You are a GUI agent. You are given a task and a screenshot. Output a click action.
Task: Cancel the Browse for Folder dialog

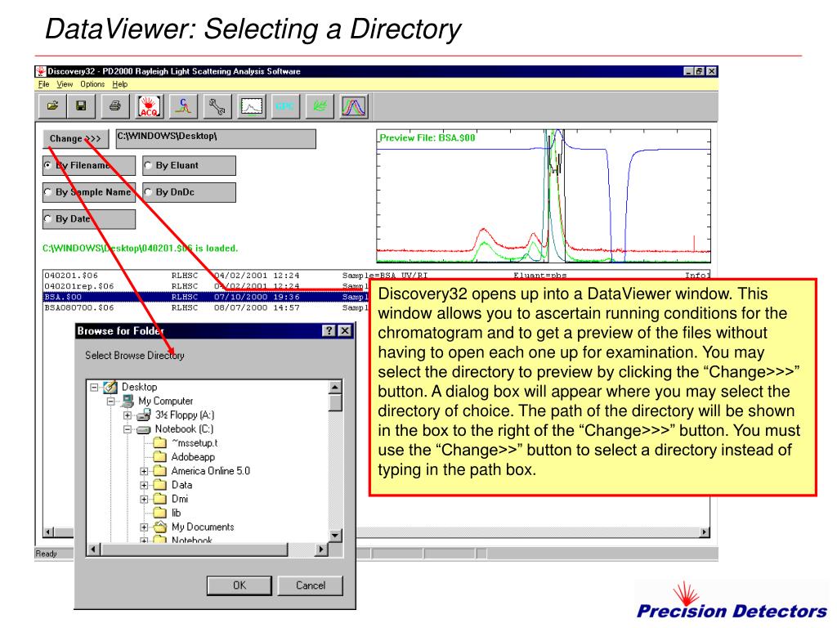tap(310, 585)
